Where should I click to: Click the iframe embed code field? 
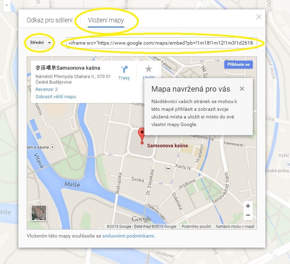pyautogui.click(x=161, y=43)
